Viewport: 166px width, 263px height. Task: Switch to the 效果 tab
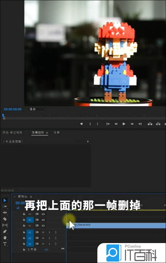point(57,133)
